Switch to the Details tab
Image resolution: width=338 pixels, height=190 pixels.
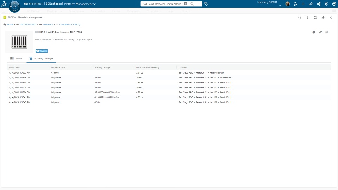tap(17, 59)
